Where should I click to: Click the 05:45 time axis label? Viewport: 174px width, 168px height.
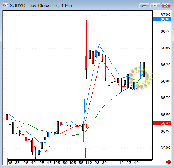click(46, 163)
